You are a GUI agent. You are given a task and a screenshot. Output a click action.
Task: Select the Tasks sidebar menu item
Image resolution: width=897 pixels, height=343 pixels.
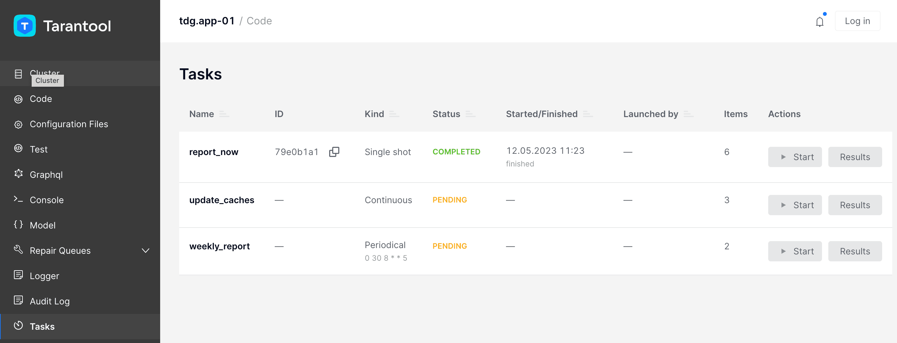(80, 326)
